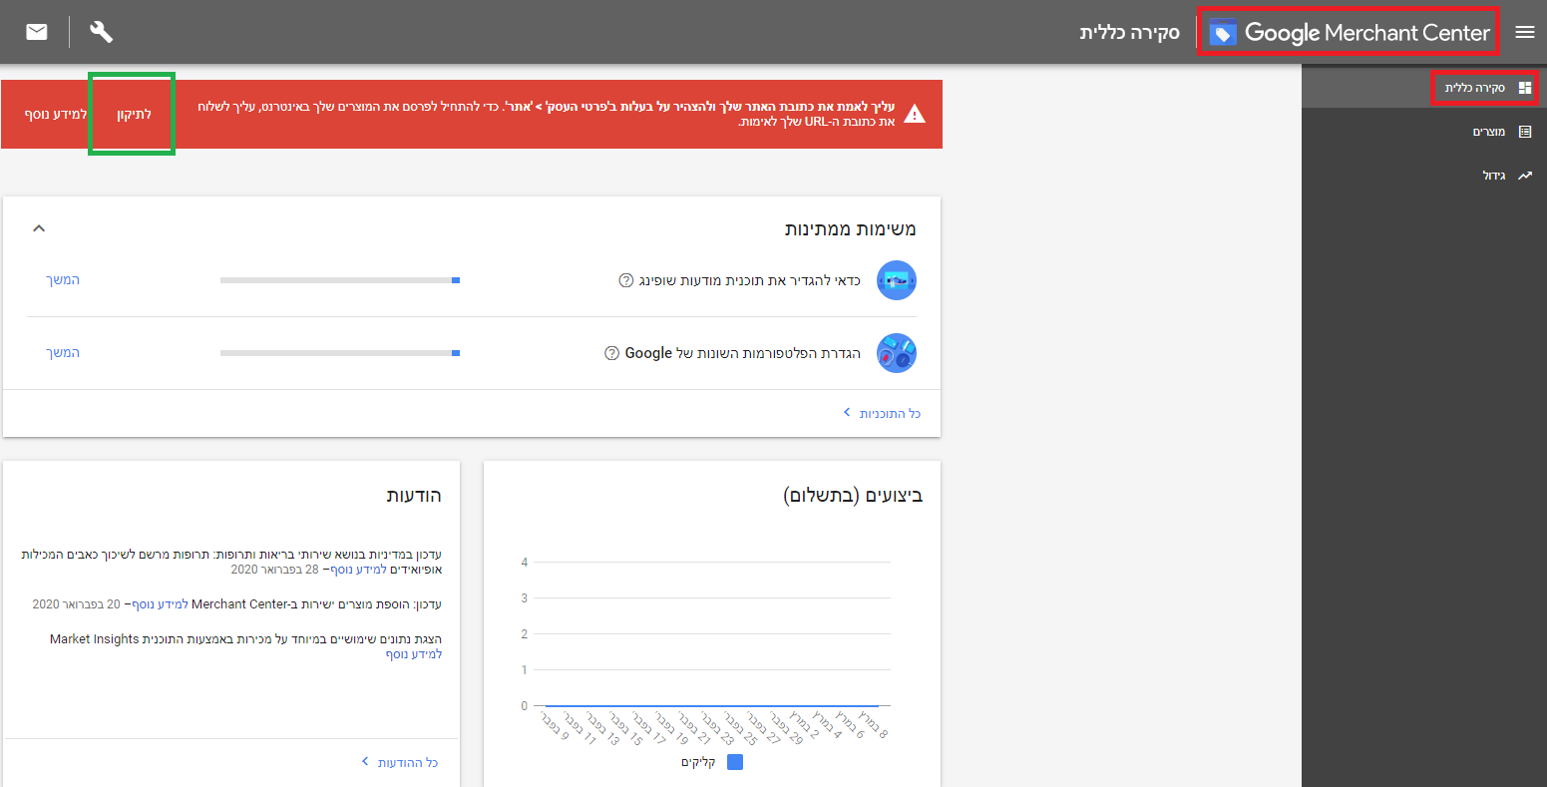Viewport: 1547px width, 787px height.
Task: Click המשך for the Google platforms task
Action: coord(63,353)
